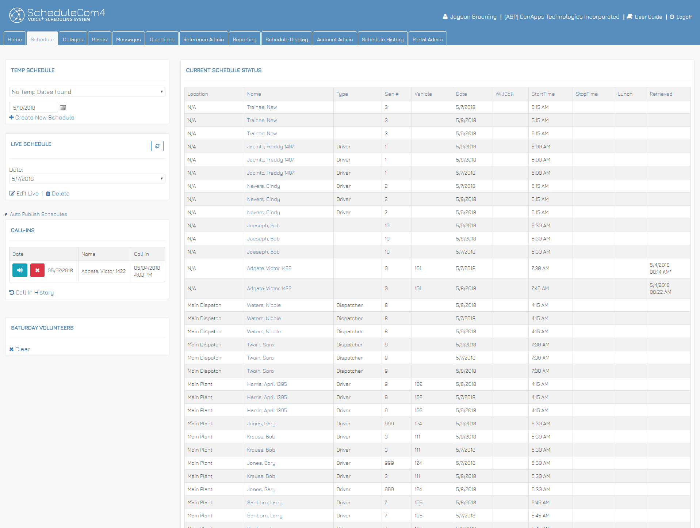Open Jones, Gary entry dated 5/9/2018

tap(261, 423)
